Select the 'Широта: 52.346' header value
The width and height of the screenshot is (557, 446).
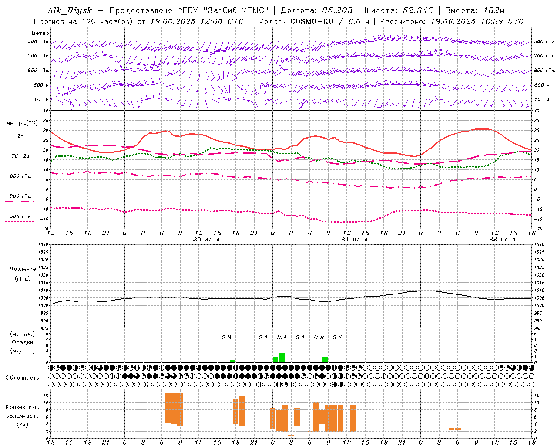click(399, 10)
